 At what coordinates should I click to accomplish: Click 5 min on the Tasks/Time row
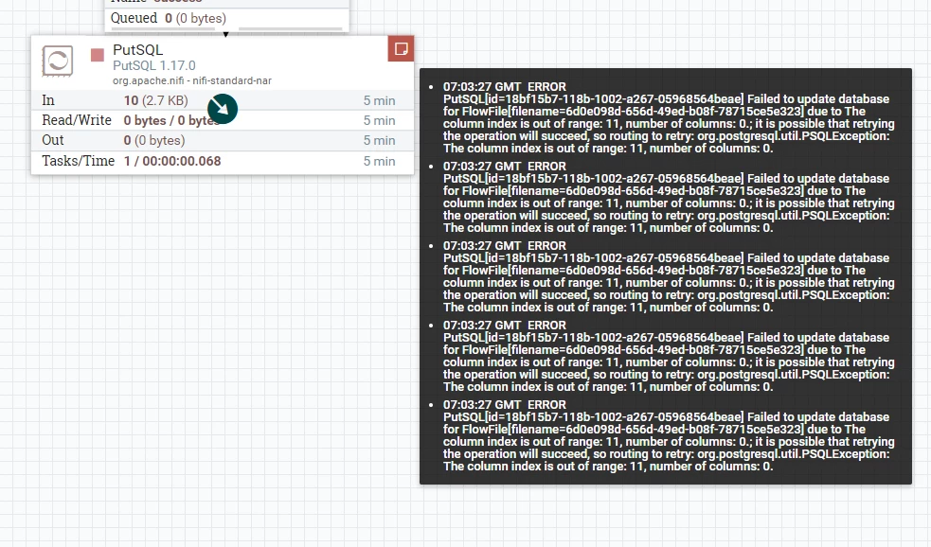coord(379,162)
